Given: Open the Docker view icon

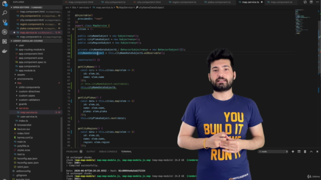Looking at the screenshot, I should coord(5,51).
